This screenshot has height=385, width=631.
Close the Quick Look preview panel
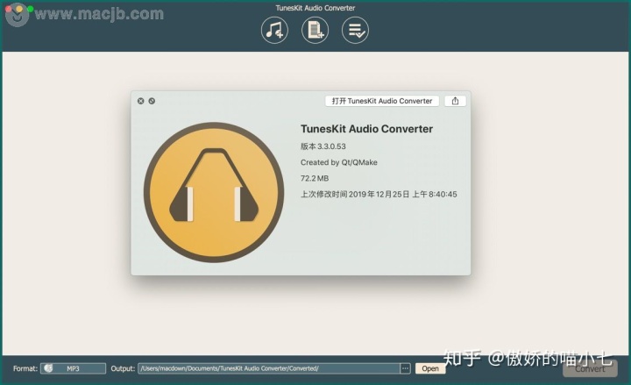point(140,101)
